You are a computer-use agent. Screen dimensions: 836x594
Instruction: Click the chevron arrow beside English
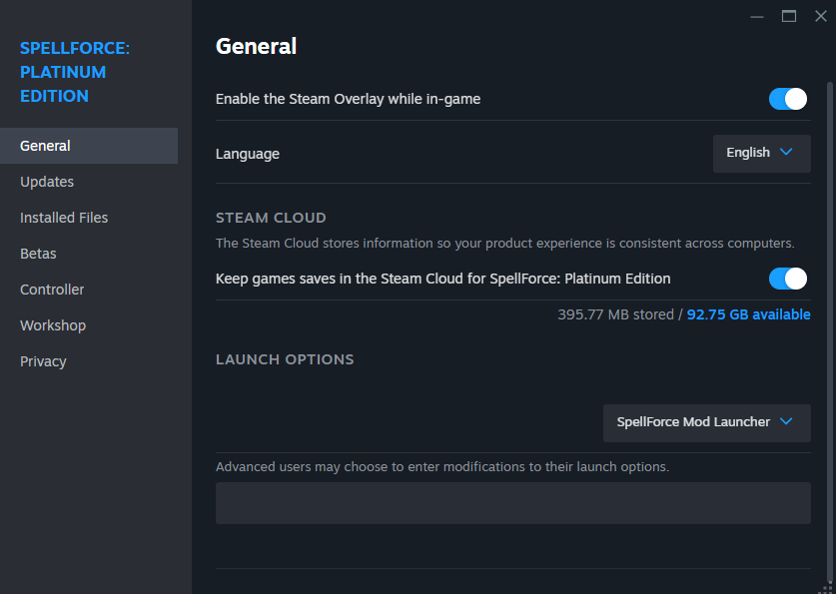point(786,153)
